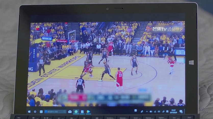The width and height of the screenshot is (213, 119).
Task: Click the member-exclusive badge beside Mango TV logo
Action: click(x=175, y=29)
